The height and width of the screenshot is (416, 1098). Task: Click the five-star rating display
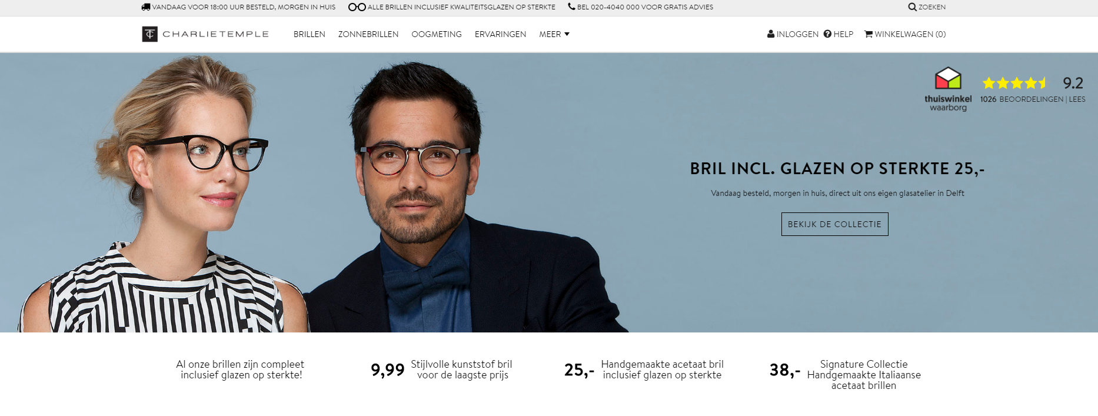(x=1015, y=83)
